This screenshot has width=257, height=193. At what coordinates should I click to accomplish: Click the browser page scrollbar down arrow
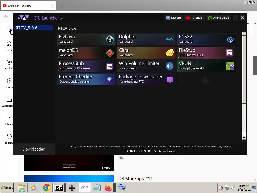pyautogui.click(x=255, y=180)
